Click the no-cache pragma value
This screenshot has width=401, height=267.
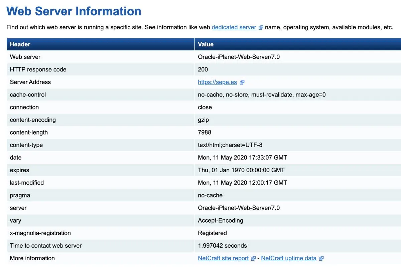[210, 196]
